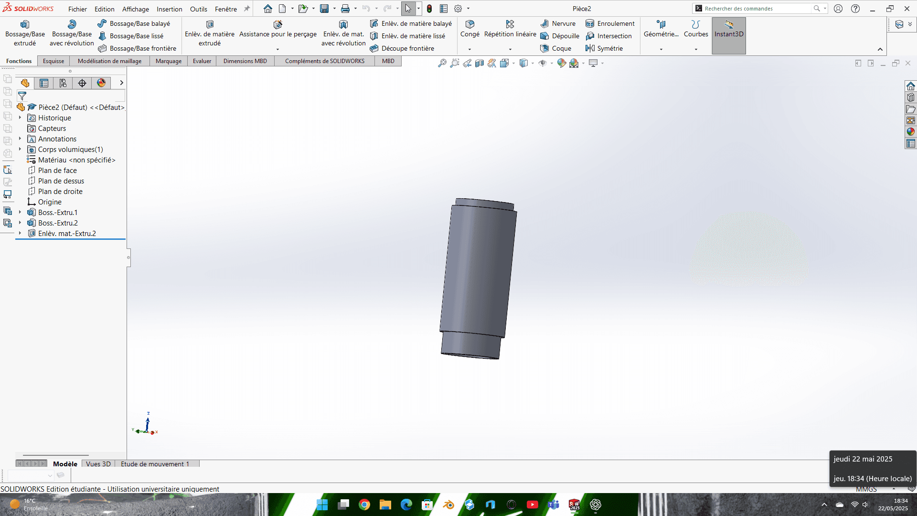
Task: Click the Options gear icon
Action: (x=458, y=9)
